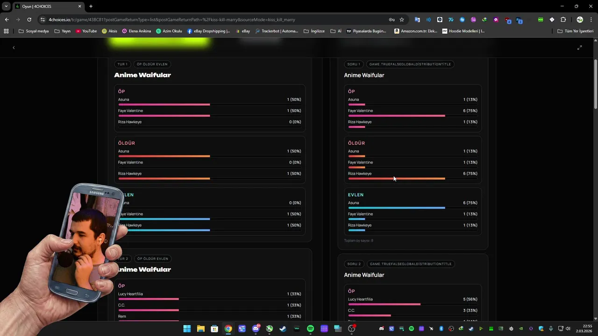The width and height of the screenshot is (598, 336).
Task: Open the saved passwords key icon
Action: coord(392,20)
